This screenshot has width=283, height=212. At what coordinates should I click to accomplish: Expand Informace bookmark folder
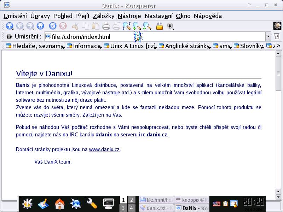click(84, 46)
